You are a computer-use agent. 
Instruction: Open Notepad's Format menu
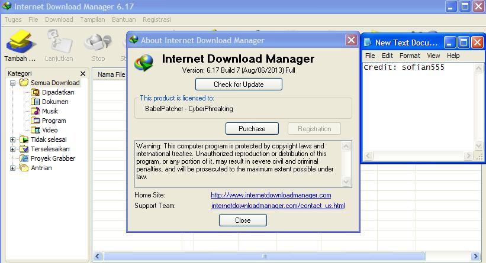click(x=410, y=56)
